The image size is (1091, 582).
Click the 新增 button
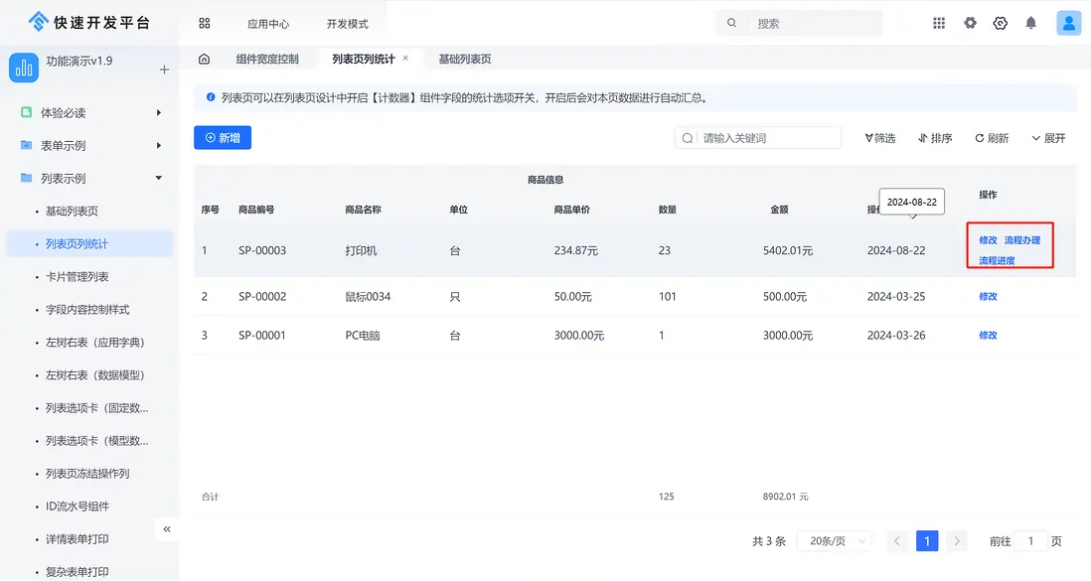click(223, 138)
